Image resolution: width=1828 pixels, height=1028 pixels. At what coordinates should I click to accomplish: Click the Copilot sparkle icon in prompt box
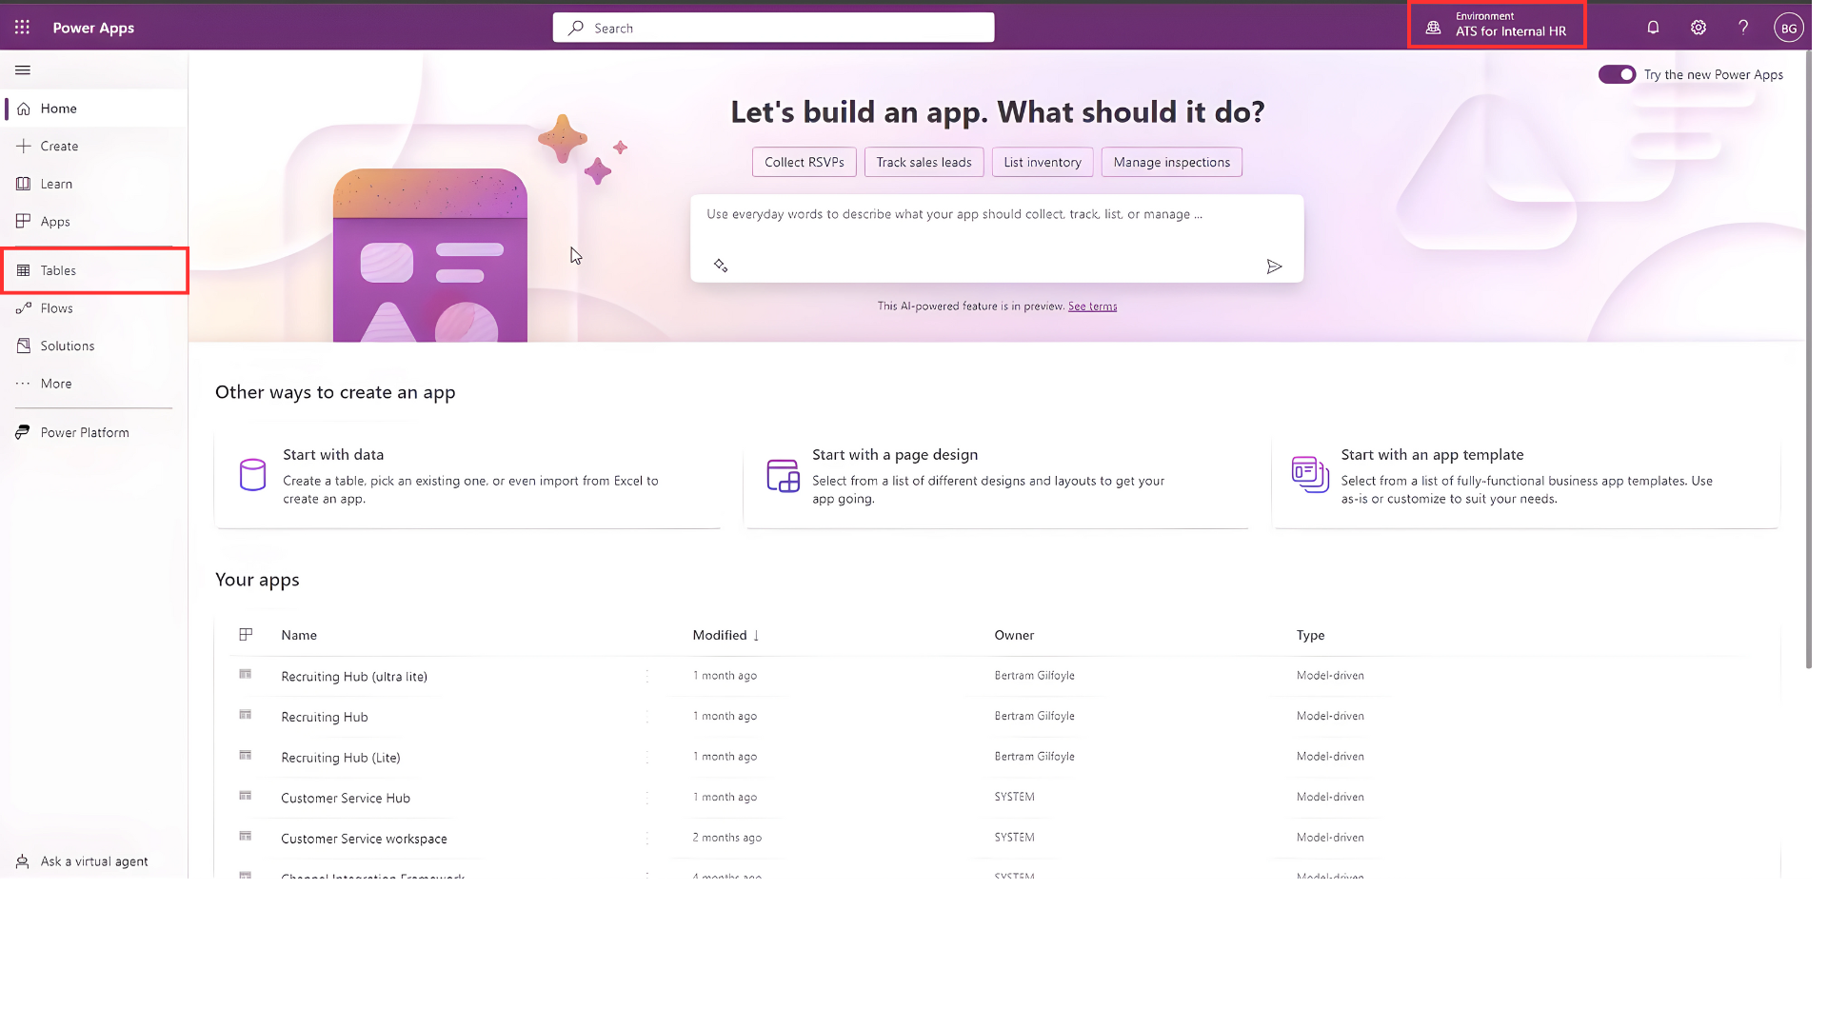pos(721,266)
